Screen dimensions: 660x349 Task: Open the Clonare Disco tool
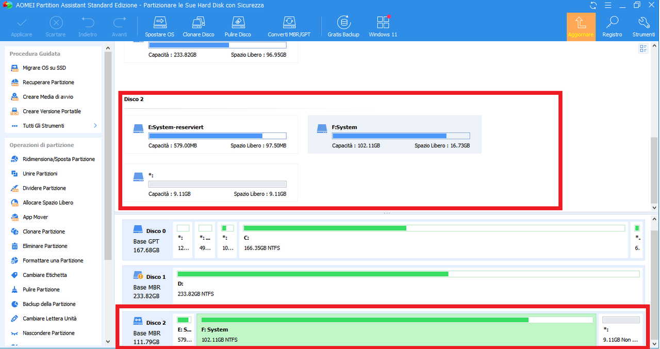pyautogui.click(x=199, y=27)
